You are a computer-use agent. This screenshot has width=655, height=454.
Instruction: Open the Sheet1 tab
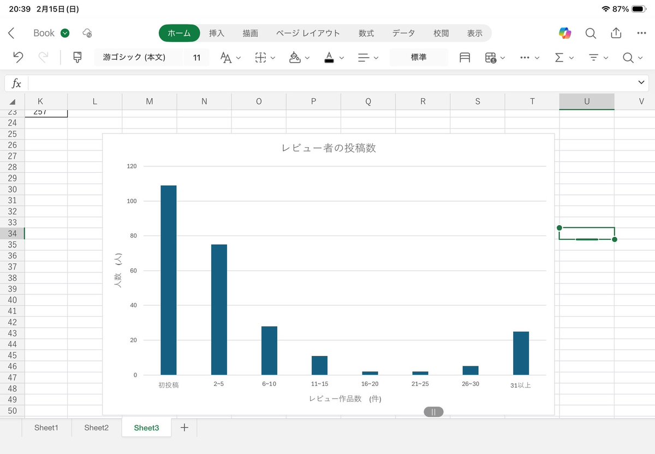coord(46,428)
